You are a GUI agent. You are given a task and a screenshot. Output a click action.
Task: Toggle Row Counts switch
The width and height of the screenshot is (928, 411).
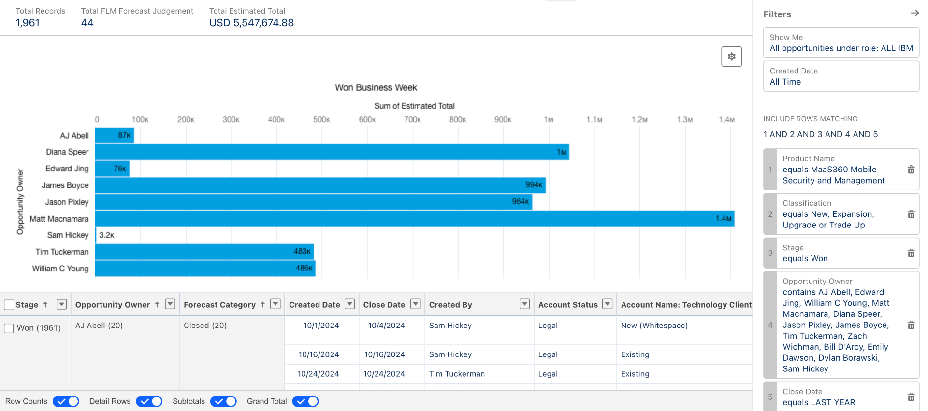(x=66, y=401)
